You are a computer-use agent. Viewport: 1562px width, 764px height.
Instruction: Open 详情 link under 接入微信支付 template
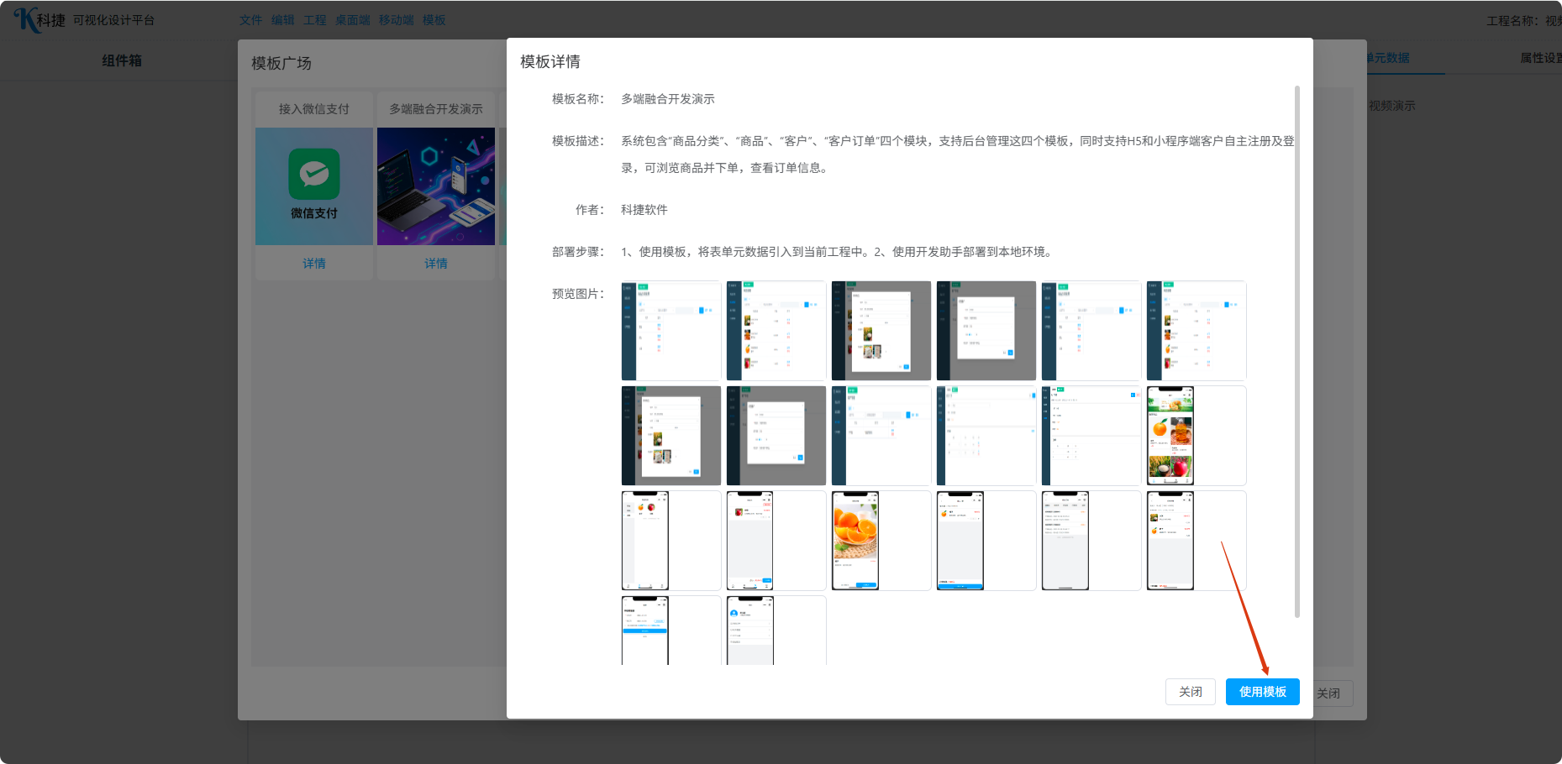314,264
